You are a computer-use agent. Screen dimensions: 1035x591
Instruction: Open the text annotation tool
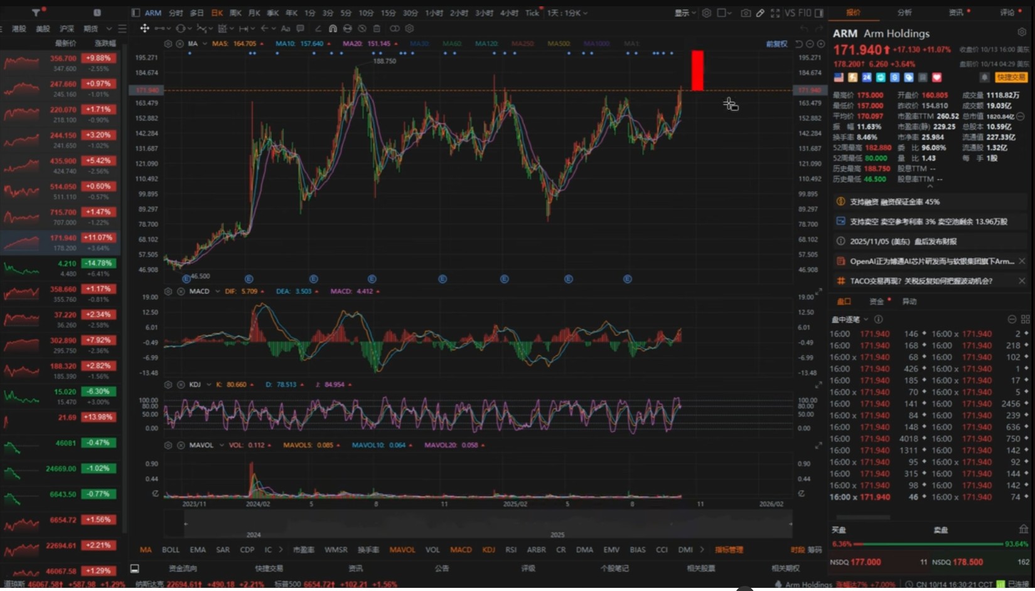286,28
